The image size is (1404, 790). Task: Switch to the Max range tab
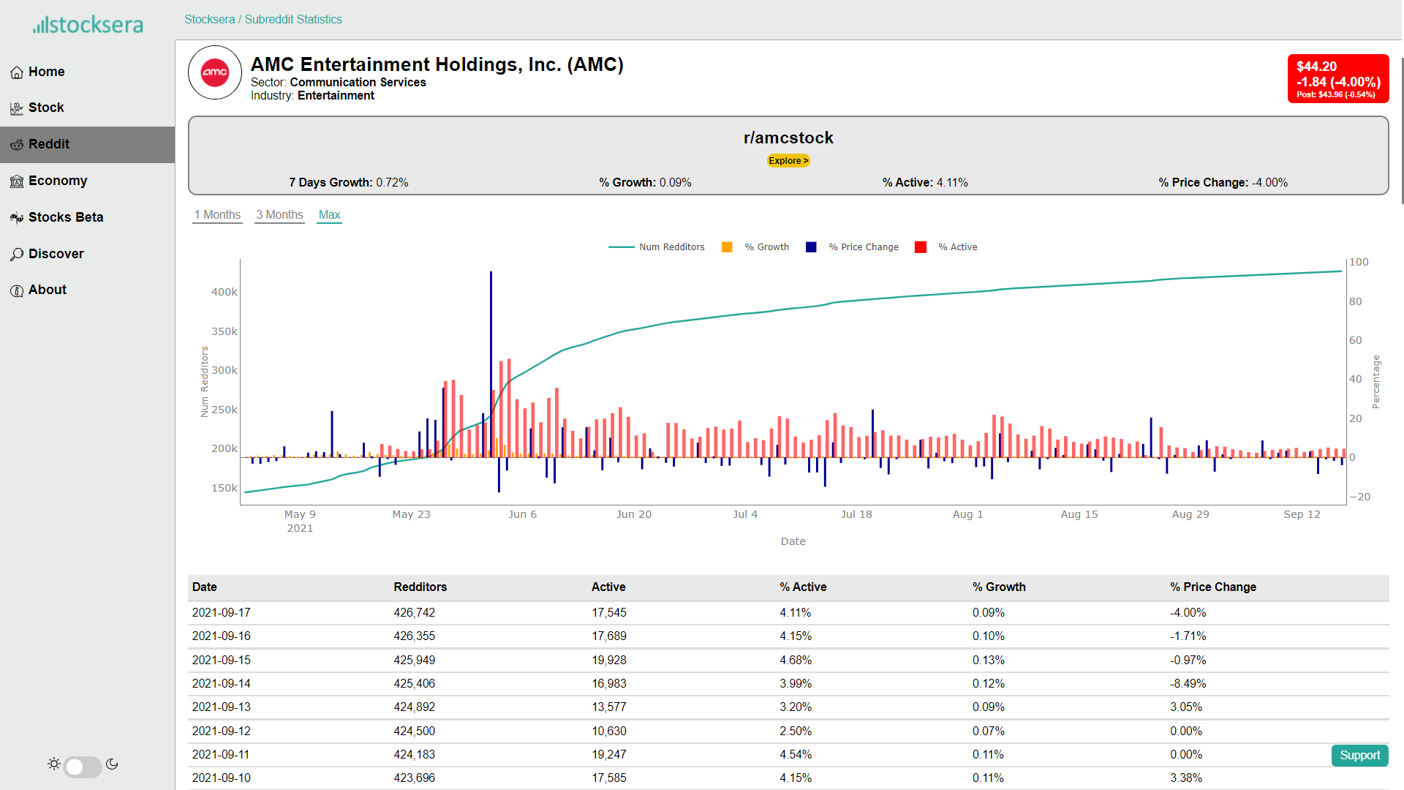(329, 215)
